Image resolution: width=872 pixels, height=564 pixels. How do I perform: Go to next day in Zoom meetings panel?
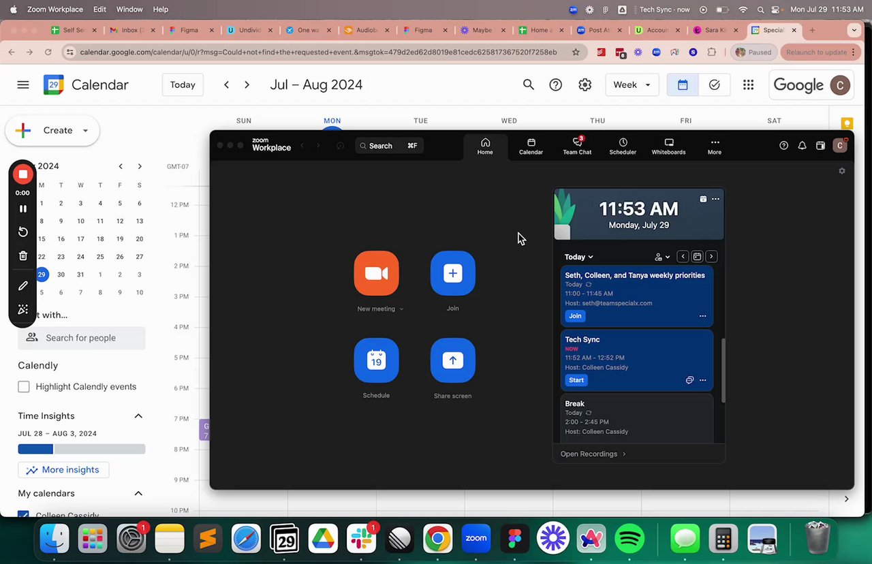(711, 257)
